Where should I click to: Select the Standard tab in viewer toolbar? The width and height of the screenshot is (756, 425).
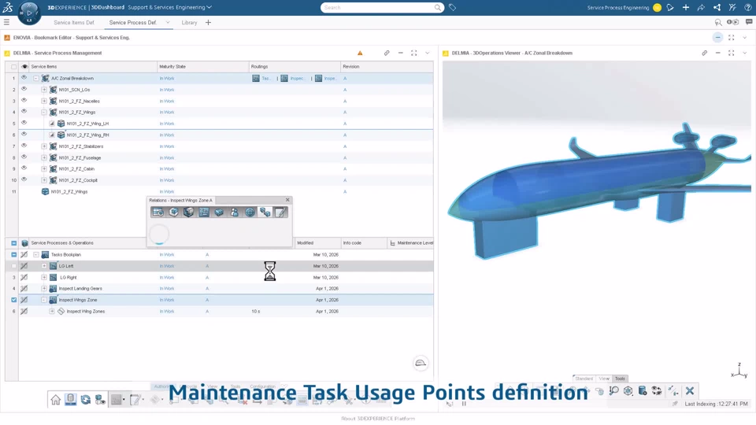(x=584, y=379)
